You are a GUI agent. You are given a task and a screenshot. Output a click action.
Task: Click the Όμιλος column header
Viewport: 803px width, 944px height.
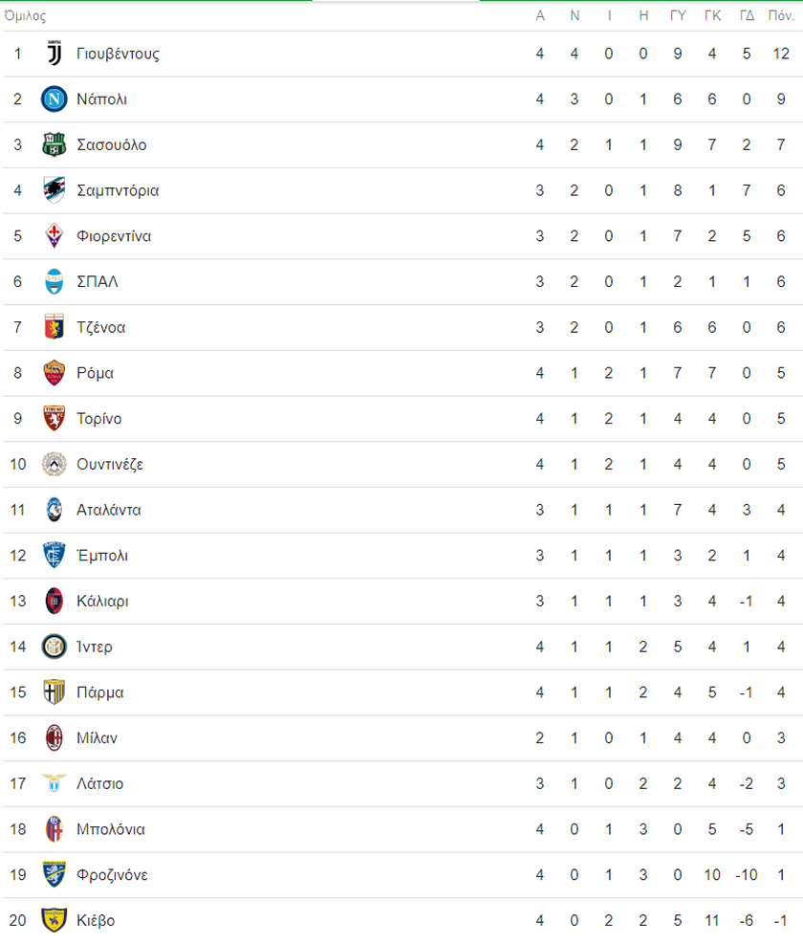point(25,15)
